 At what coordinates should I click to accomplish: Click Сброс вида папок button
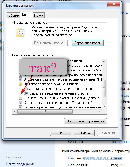pyautogui.click(x=87, y=43)
